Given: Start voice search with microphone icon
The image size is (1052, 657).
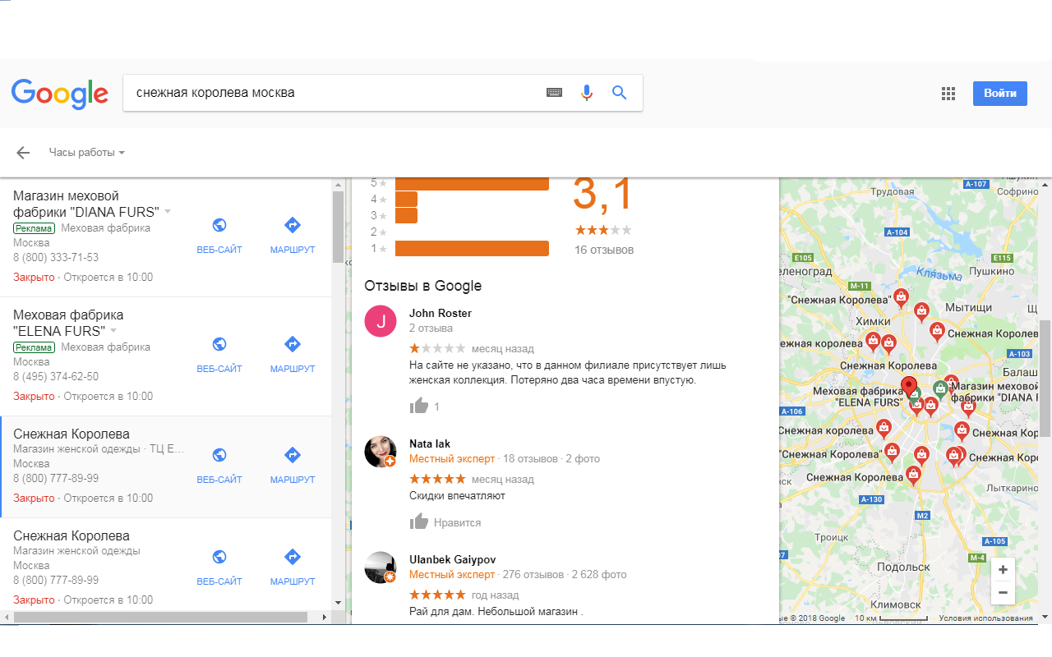Looking at the screenshot, I should click(586, 93).
